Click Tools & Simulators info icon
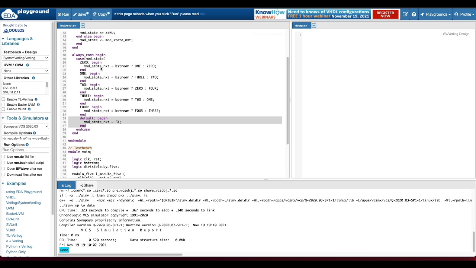This screenshot has width=476, height=268. (x=46, y=118)
